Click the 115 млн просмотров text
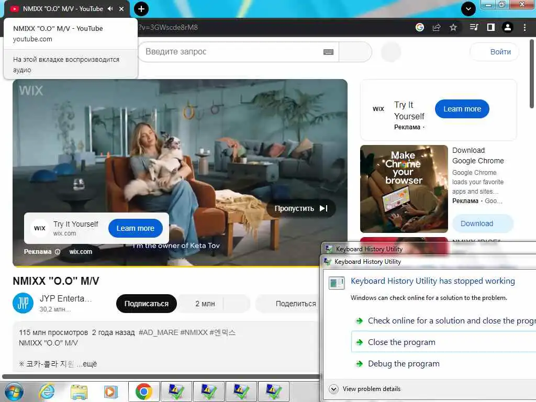 point(53,332)
